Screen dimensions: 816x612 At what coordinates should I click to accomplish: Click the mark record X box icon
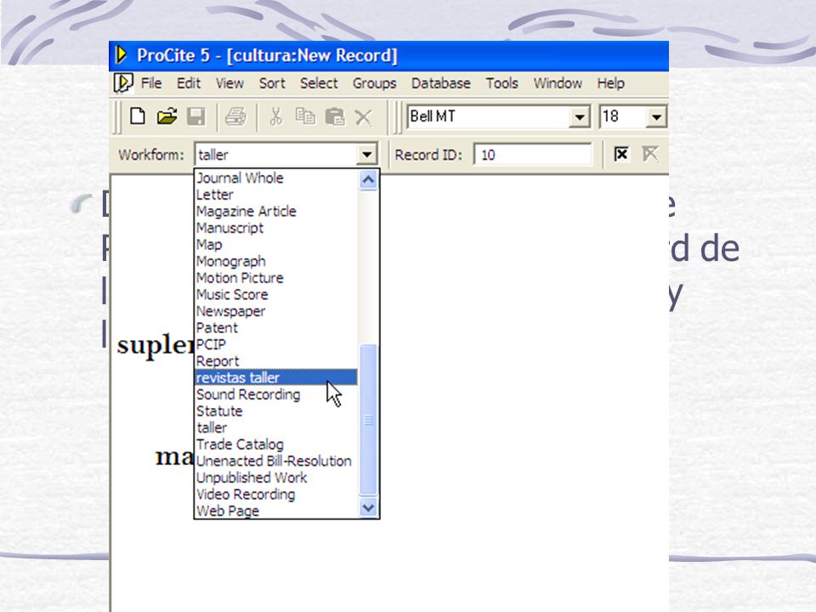click(x=620, y=154)
